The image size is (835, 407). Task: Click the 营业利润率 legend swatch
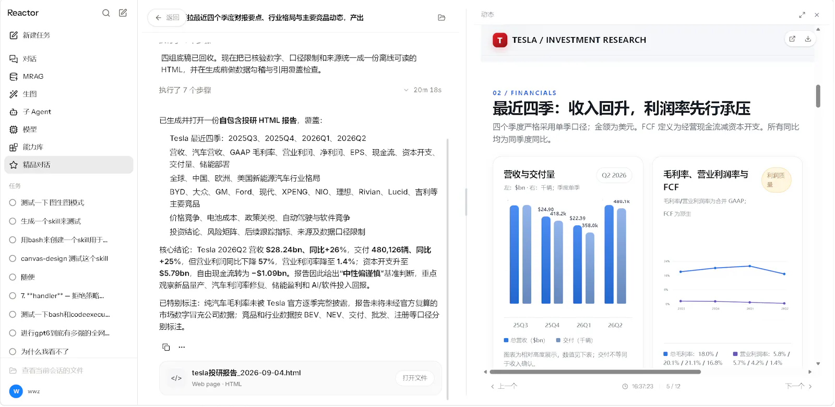tap(735, 354)
